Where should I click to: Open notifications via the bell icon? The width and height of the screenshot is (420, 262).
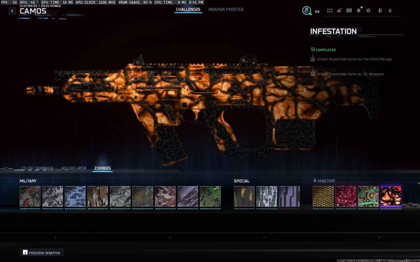[x=359, y=10]
